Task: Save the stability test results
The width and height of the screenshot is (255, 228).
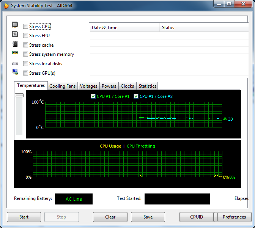Action: tap(148, 217)
